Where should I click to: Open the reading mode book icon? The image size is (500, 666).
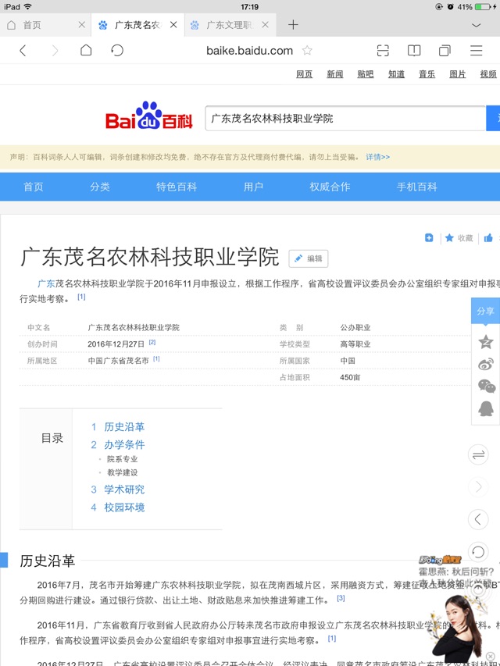click(414, 51)
